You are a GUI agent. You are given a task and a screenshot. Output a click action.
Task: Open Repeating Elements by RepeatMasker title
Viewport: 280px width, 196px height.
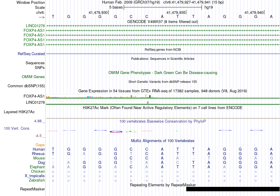(x=163, y=185)
